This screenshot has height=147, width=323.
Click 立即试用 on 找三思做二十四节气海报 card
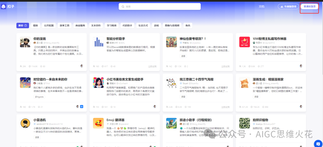pyautogui.click(x=226, y=107)
